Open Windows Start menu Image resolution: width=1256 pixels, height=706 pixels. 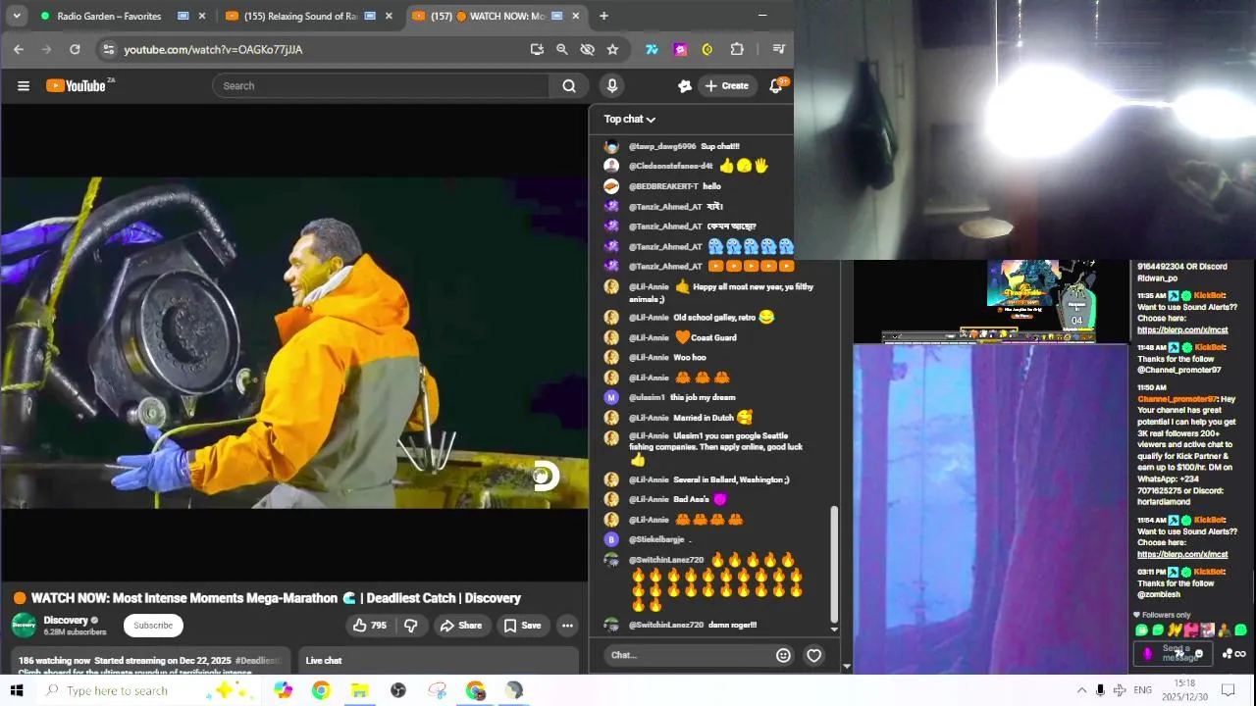pyautogui.click(x=17, y=690)
